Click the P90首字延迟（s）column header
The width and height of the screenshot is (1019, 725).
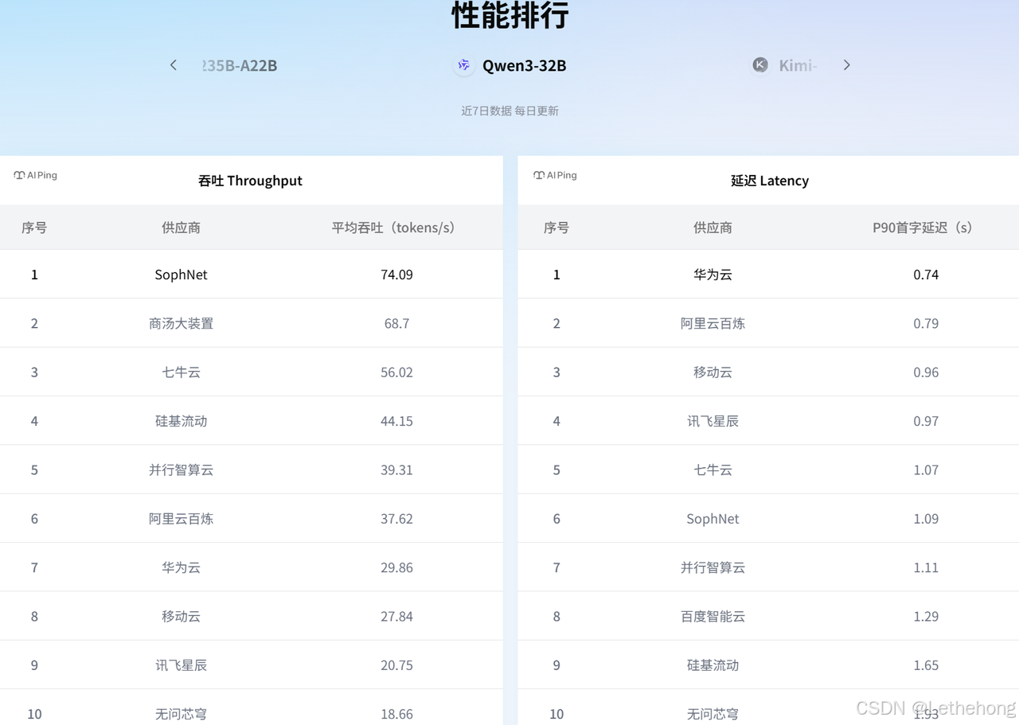pos(926,228)
